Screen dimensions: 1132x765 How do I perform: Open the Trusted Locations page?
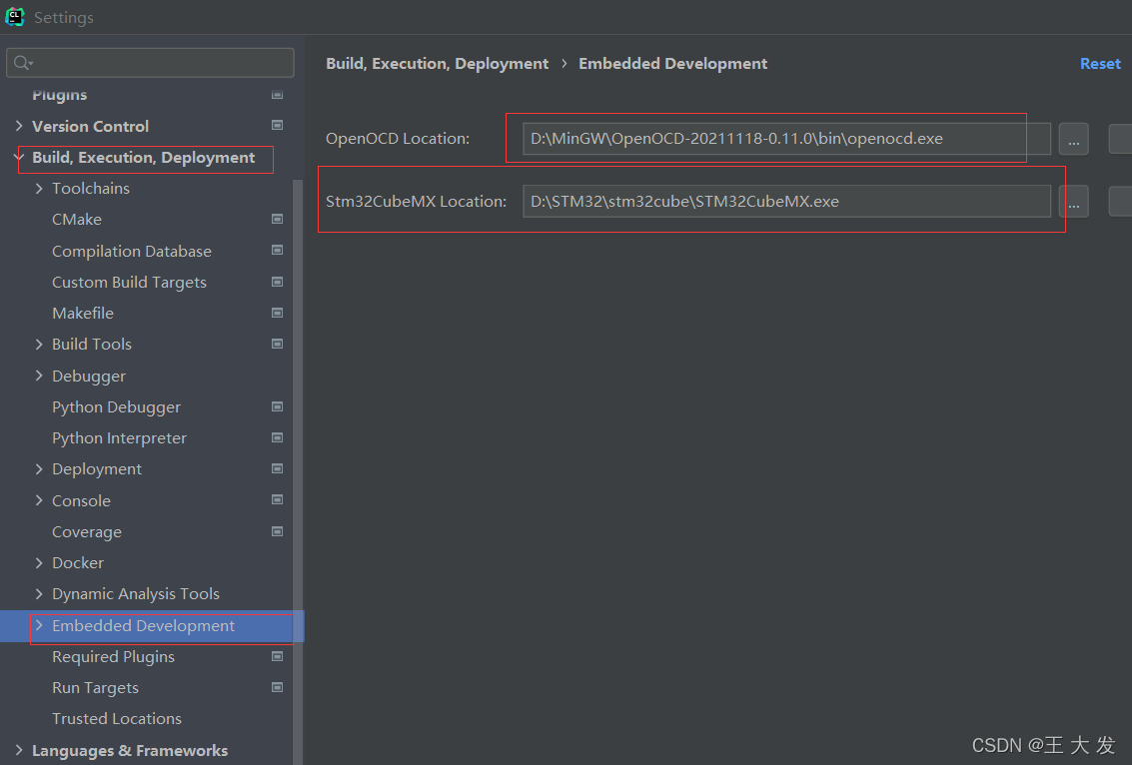[117, 719]
